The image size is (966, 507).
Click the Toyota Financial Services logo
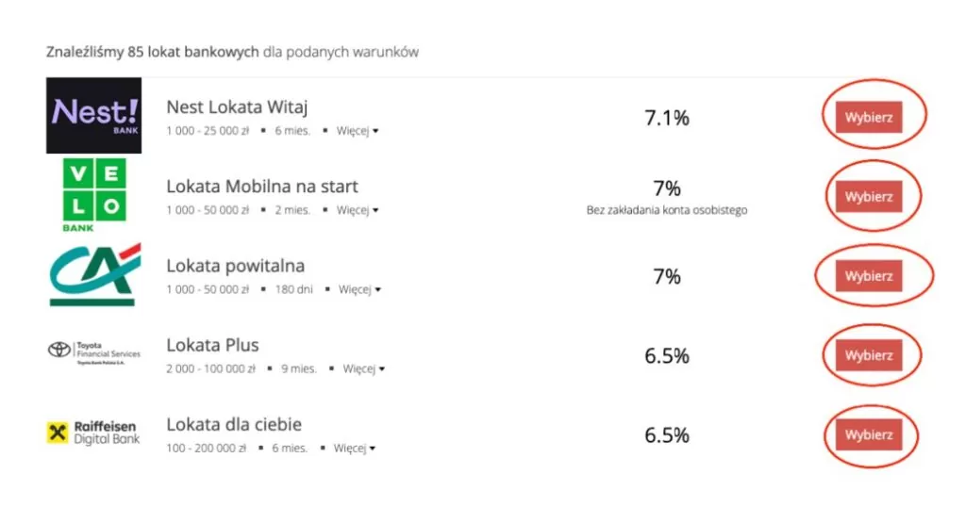coord(93,352)
